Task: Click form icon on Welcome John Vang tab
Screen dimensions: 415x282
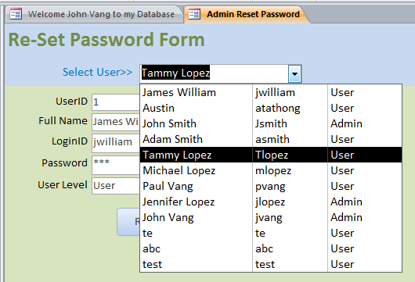Action: pos(16,14)
